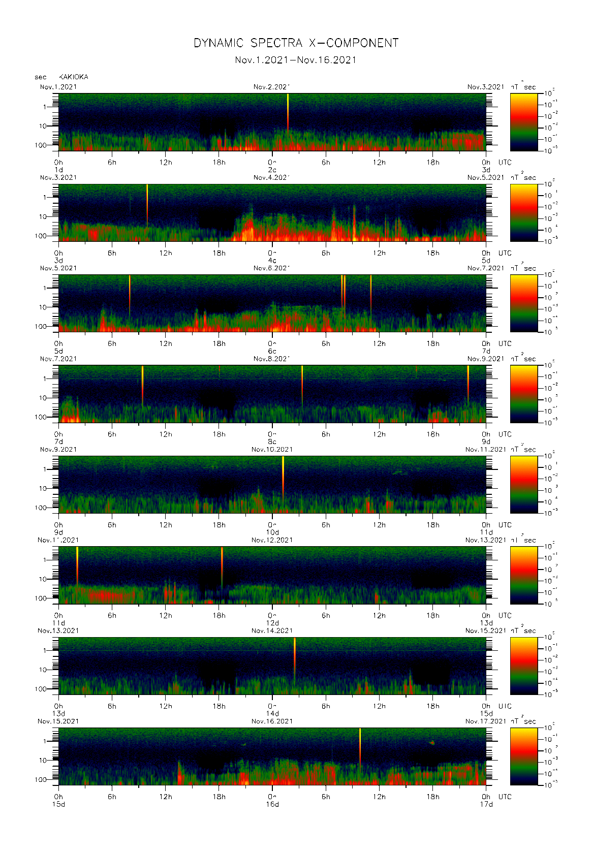The image size is (592, 853).
Task: Select the Nov.13–Nov.15 spectrogram panel
Action: pos(272,666)
